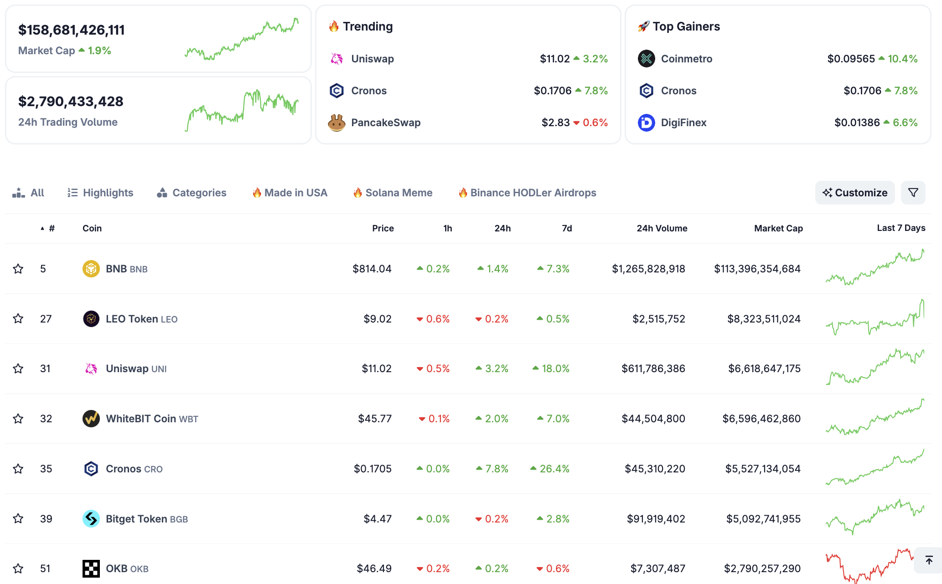
Task: Star LEO Token as a favorite
Action: coord(18,318)
